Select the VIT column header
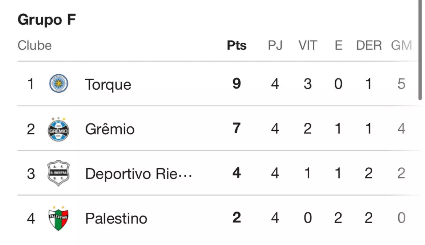The height and width of the screenshot is (245, 425). 308,45
